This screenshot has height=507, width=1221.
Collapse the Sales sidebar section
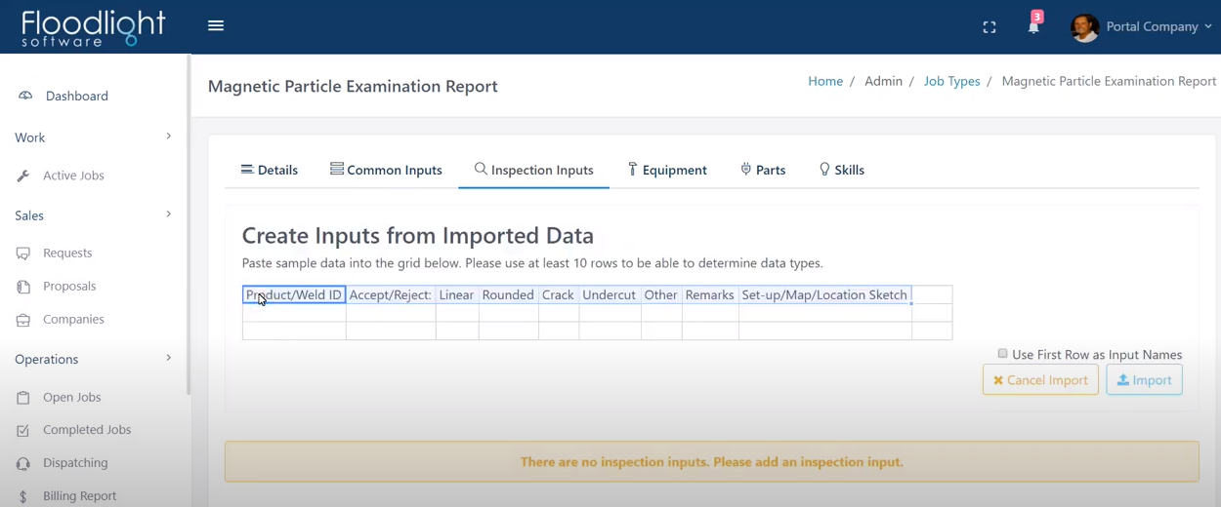[168, 214]
